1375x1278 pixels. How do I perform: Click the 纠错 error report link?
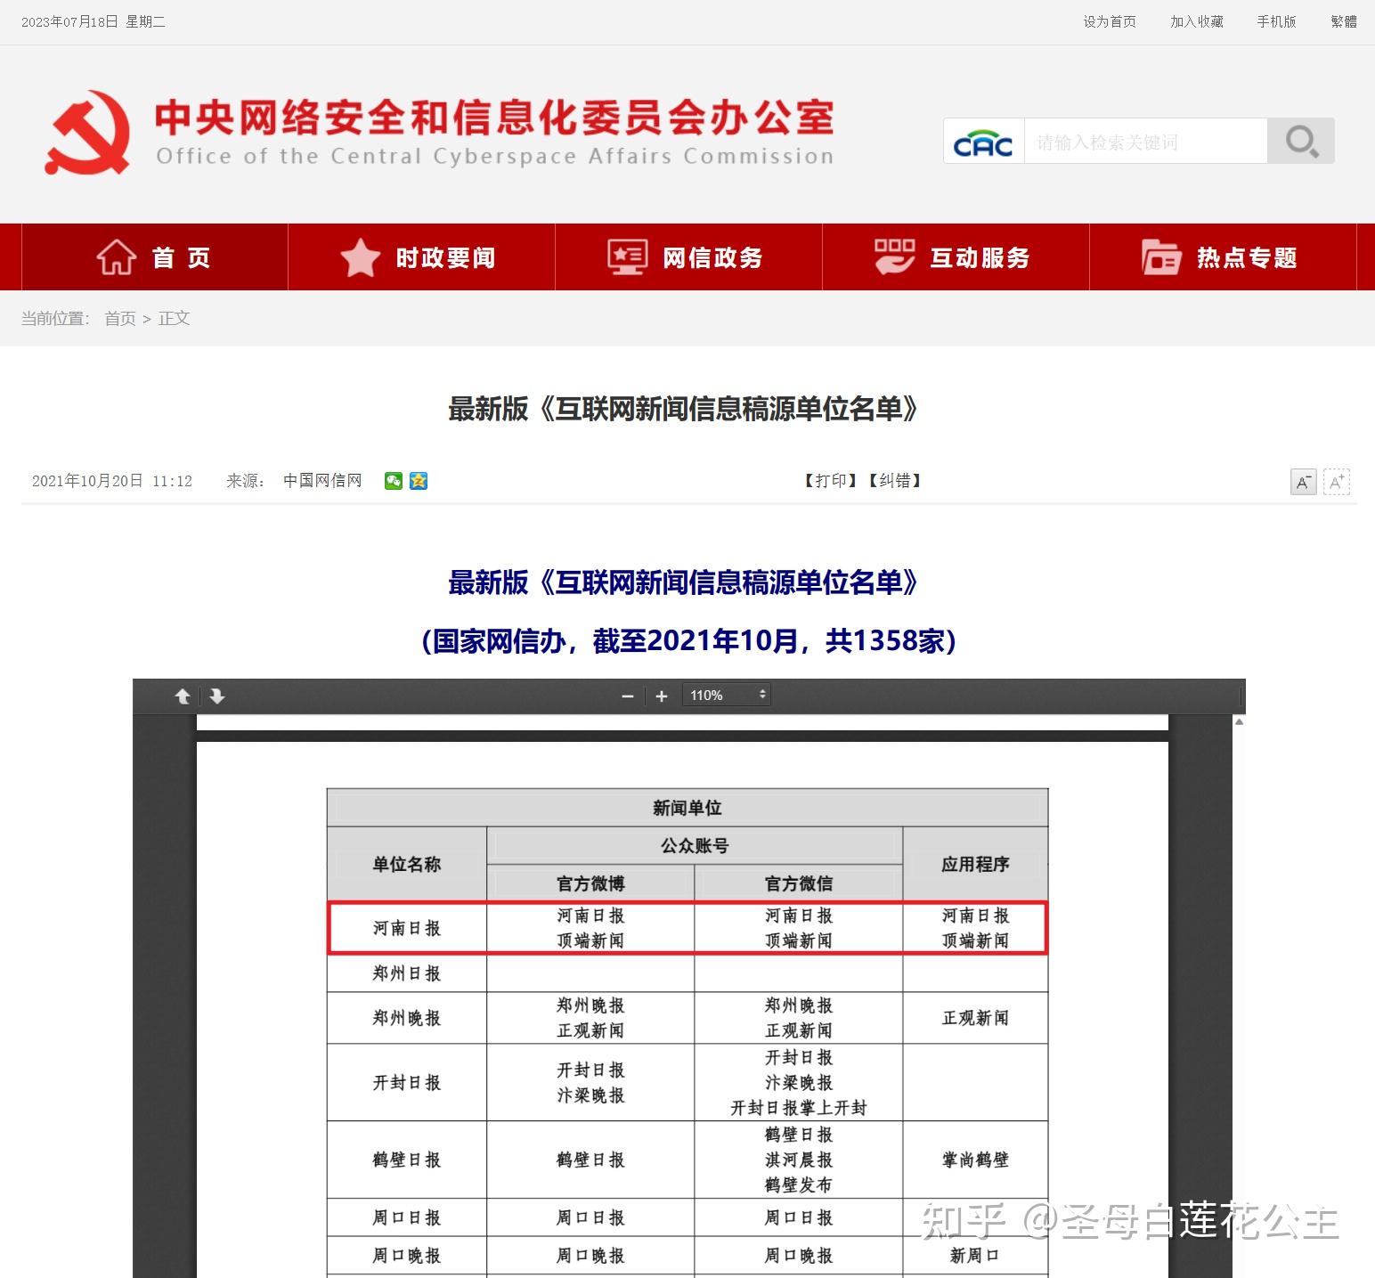[x=894, y=481]
